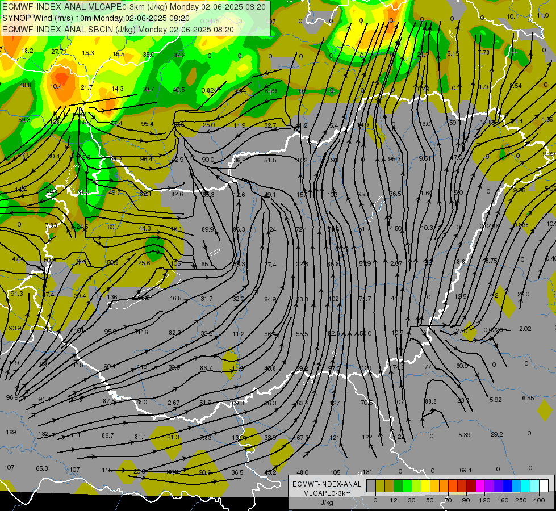
Task: Click the pure blue legend swatch
Action: click(x=507, y=485)
